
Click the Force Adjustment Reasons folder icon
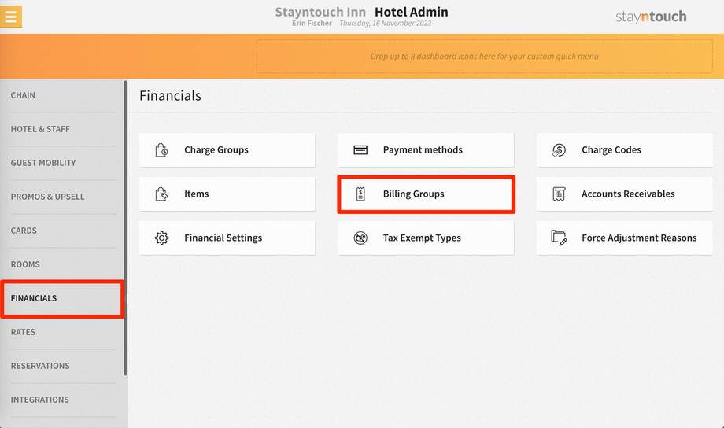click(559, 238)
